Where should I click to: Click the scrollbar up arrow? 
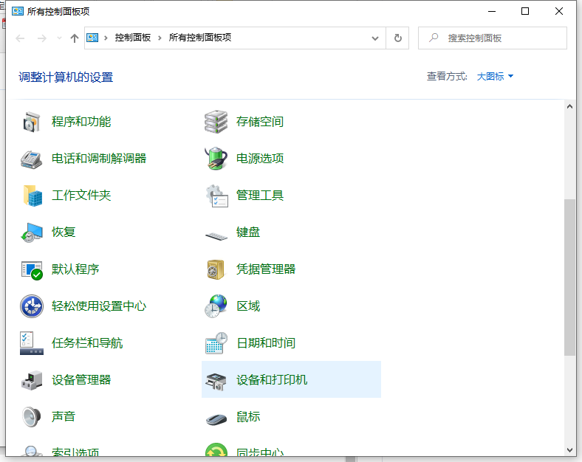[569, 107]
